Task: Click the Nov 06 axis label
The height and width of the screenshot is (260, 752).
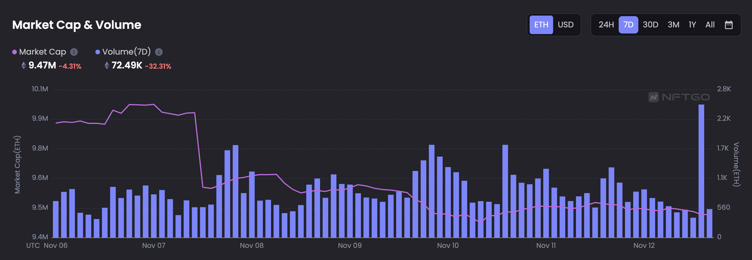Action: coord(56,246)
